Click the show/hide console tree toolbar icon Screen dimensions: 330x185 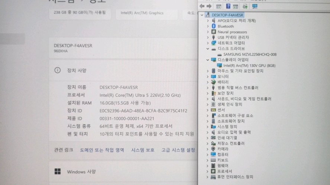(x=219, y=7)
